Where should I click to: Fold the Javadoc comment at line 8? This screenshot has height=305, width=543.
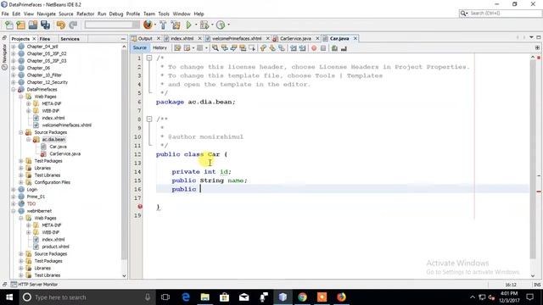coord(149,119)
